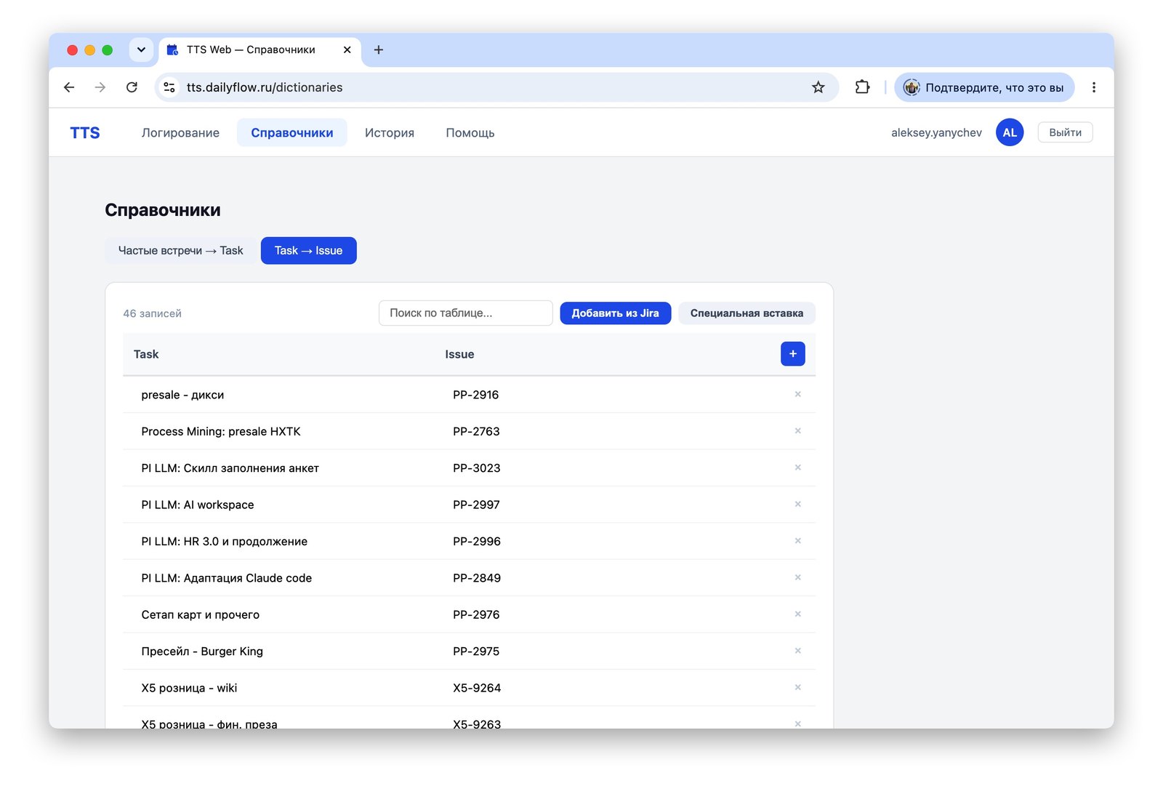Screen dimensions: 1163x794
Task: Open the browser extensions puzzle icon
Action: (862, 87)
